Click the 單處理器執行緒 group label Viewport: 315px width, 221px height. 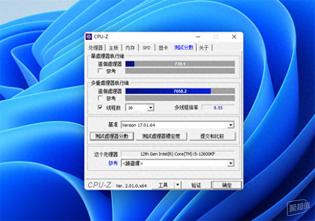(x=107, y=56)
